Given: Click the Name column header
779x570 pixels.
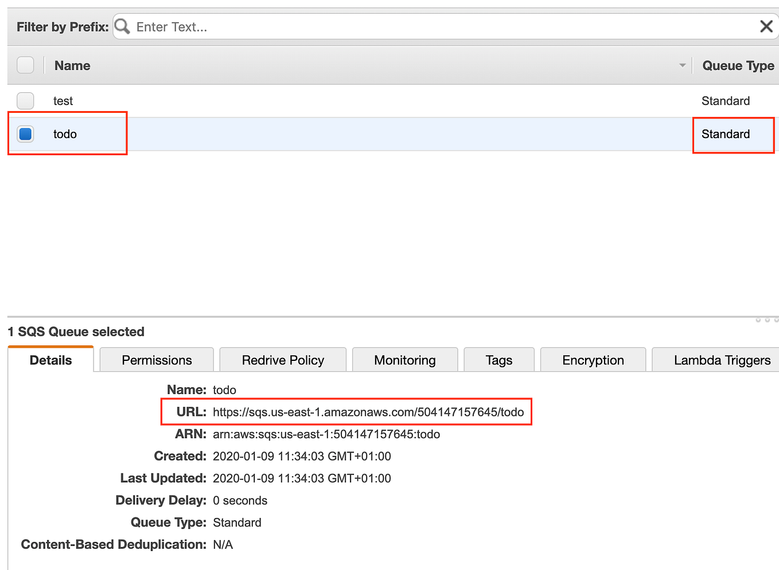Looking at the screenshot, I should pos(72,65).
